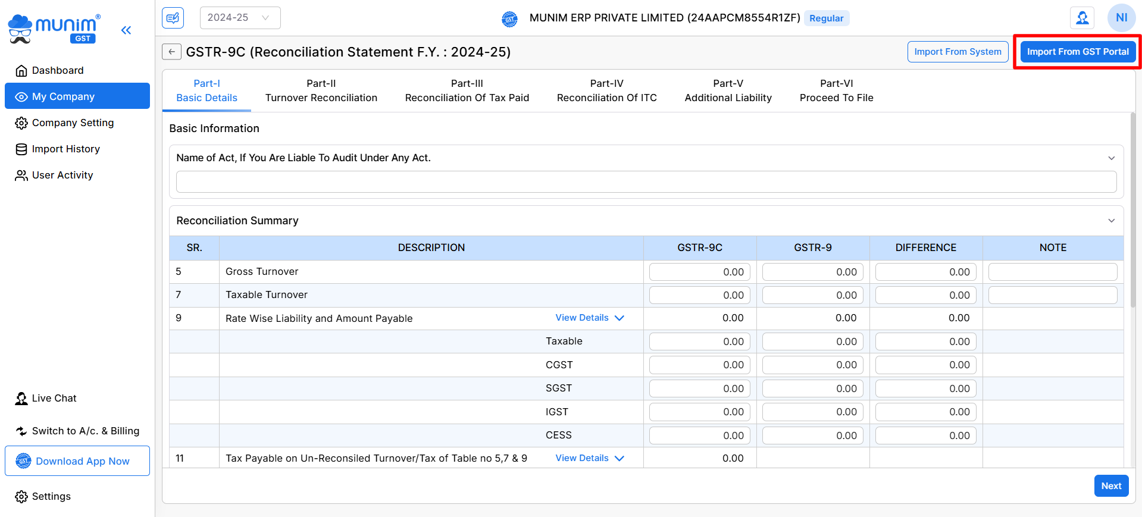Viewport: 1142px width, 517px height.
Task: Click the DIFFERENCE column header
Action: [x=926, y=247]
